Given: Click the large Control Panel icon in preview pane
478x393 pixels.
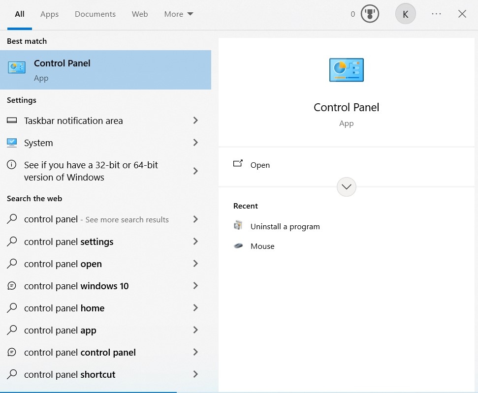Looking at the screenshot, I should tap(346, 70).
